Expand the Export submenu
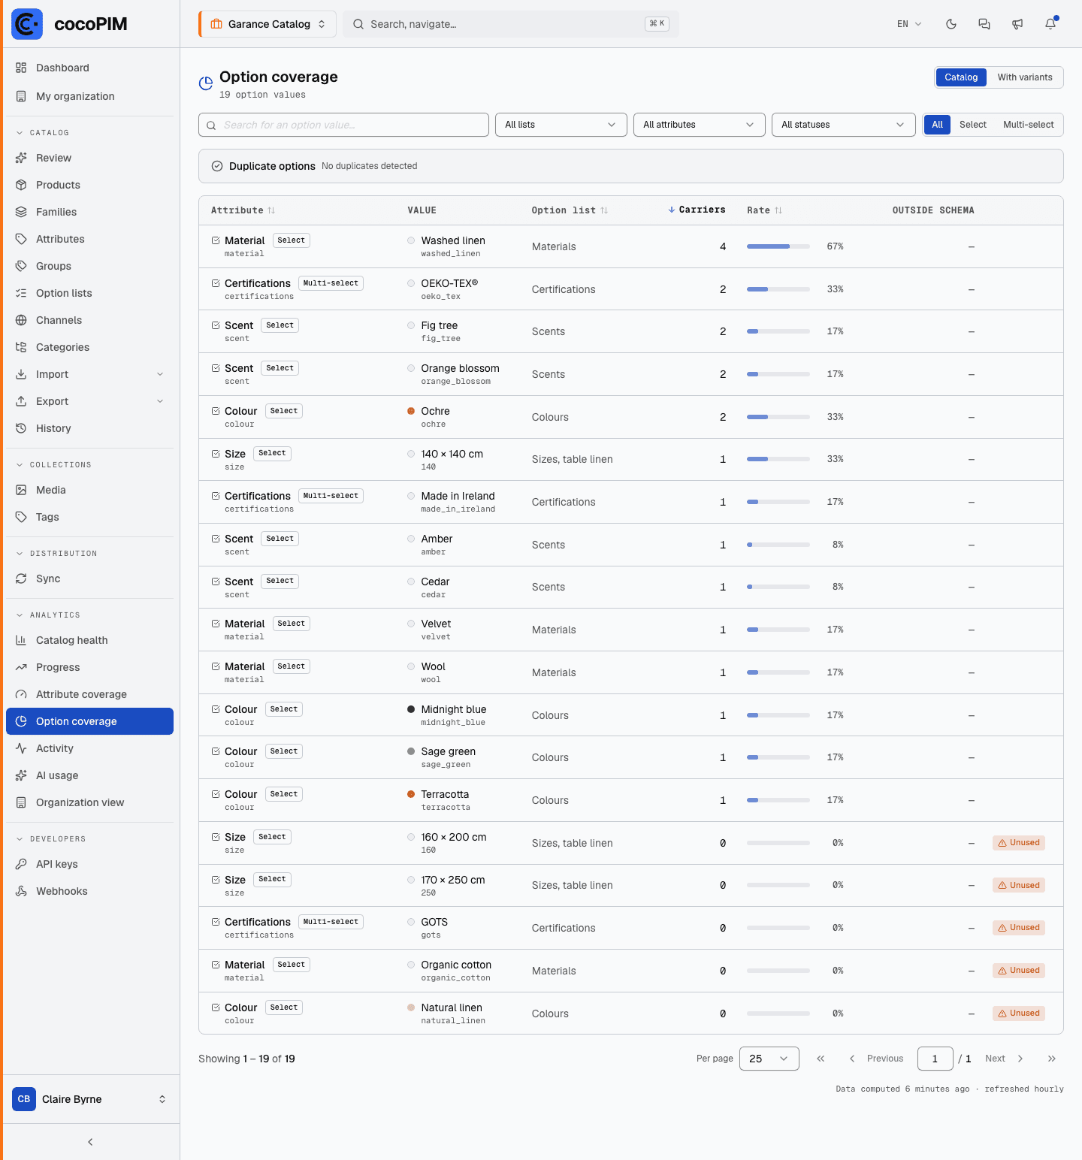This screenshot has height=1160, width=1082. [x=90, y=401]
